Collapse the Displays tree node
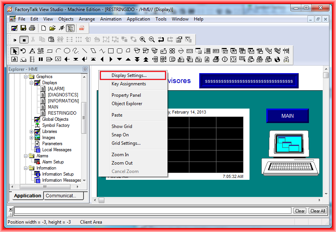Screen dimensions: 336x232 (x=32, y=83)
